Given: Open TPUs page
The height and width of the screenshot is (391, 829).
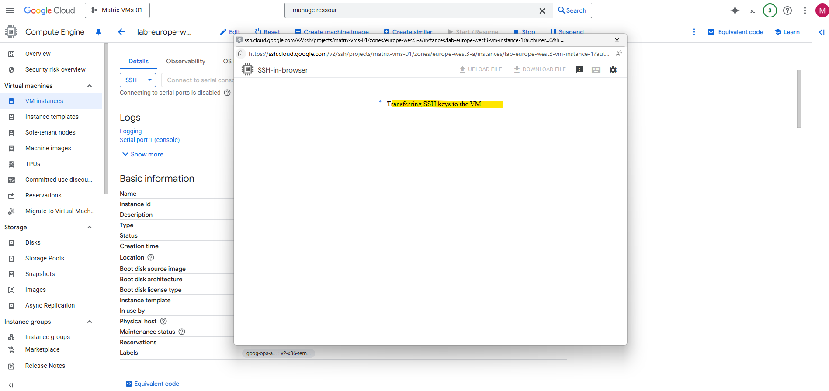Looking at the screenshot, I should coord(33,164).
